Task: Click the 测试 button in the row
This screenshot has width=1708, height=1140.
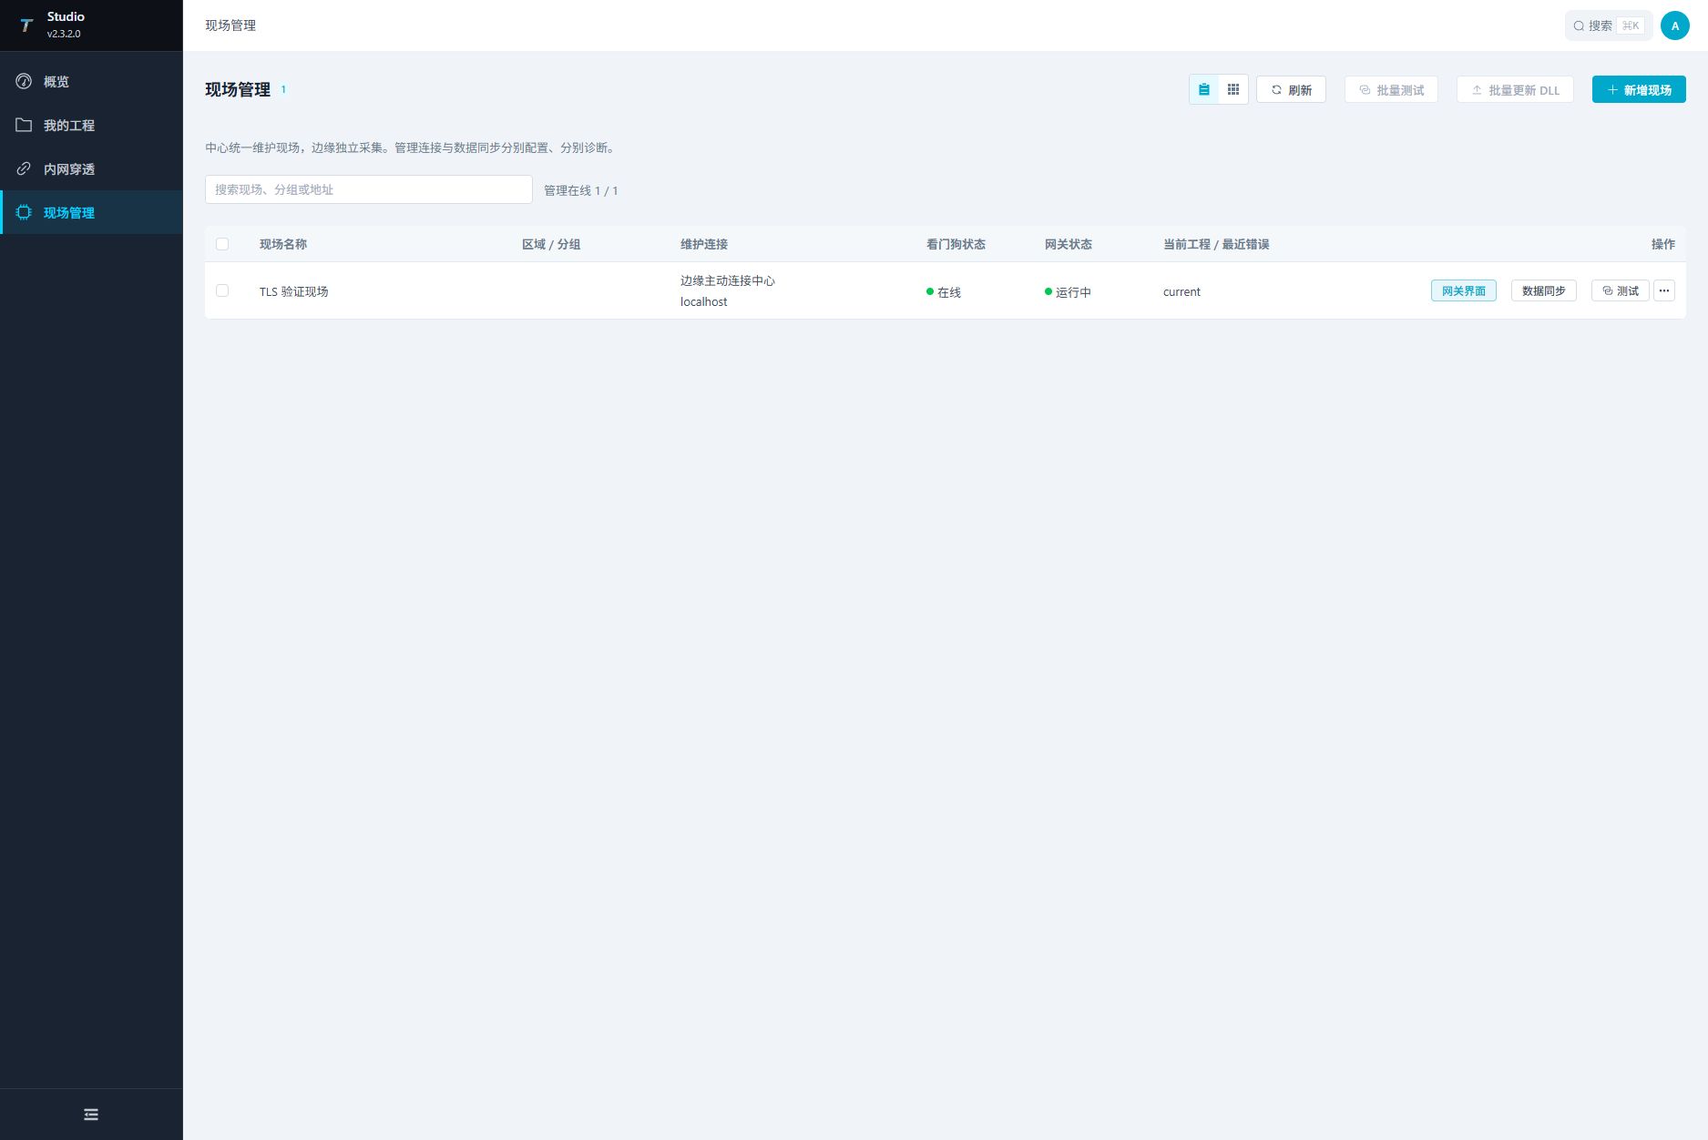Action: [x=1621, y=290]
